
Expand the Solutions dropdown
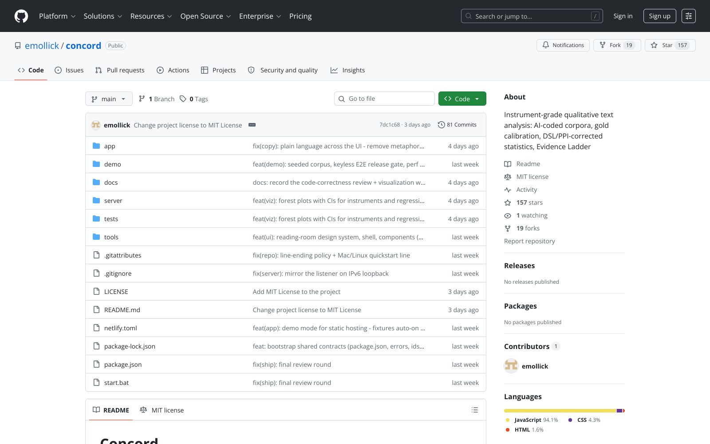103,16
